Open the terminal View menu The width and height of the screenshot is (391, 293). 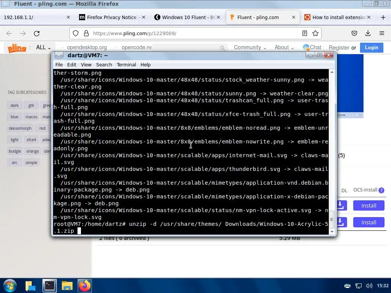(86, 65)
